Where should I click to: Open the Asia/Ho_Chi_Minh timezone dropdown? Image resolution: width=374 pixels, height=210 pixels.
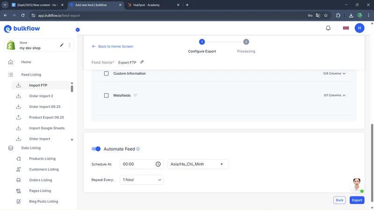(x=198, y=164)
